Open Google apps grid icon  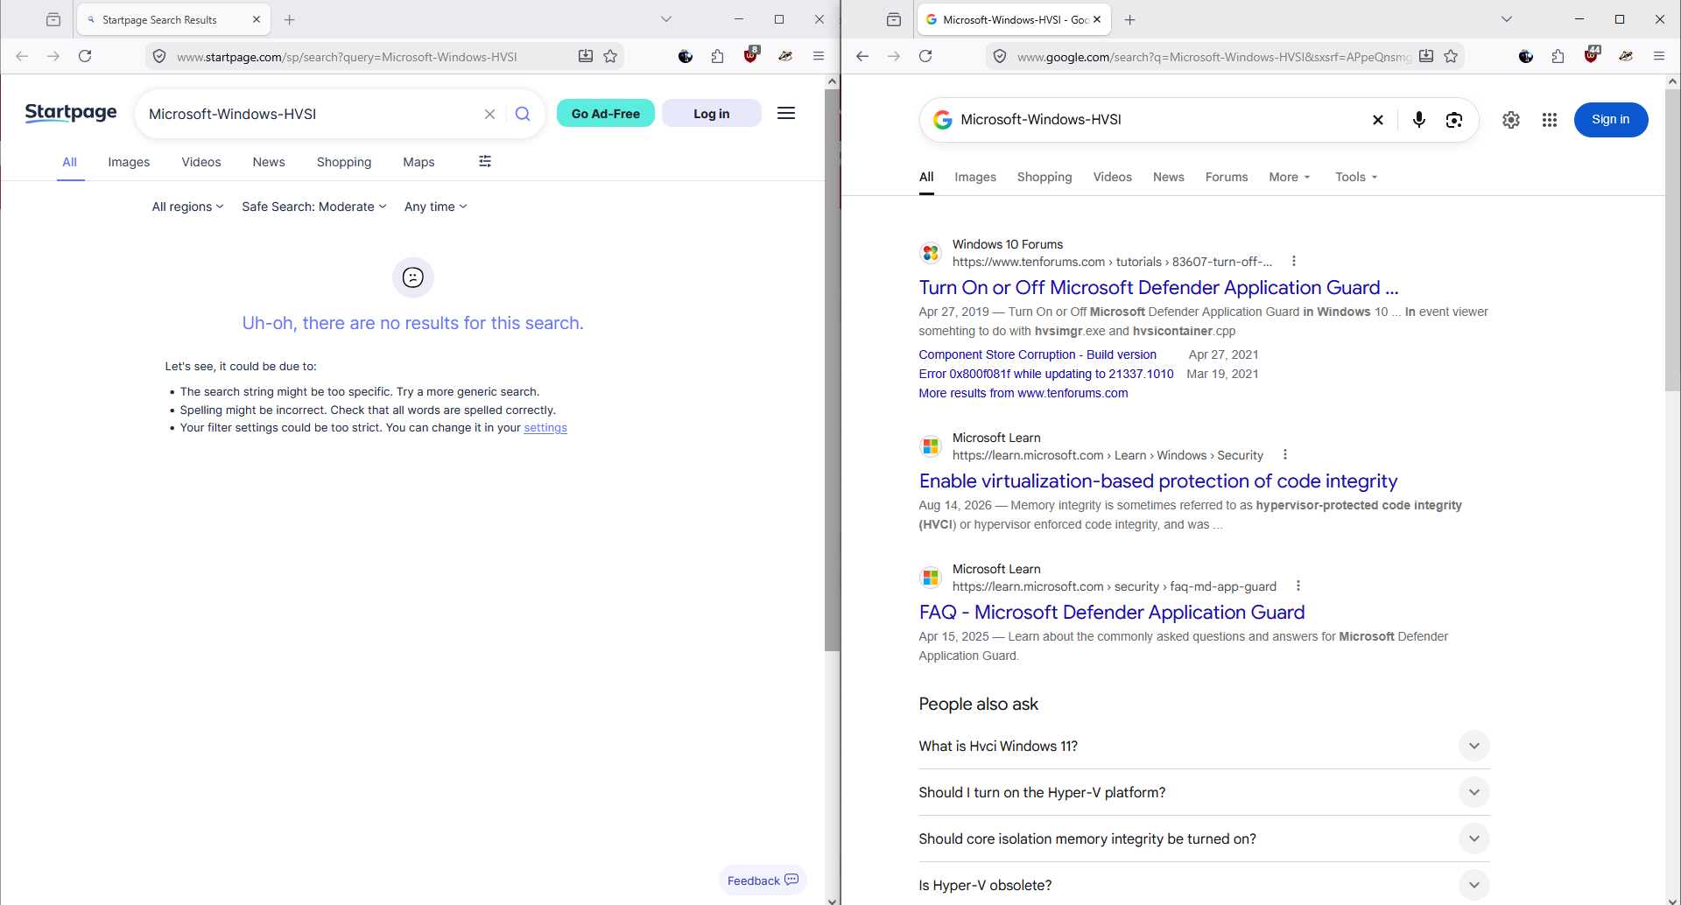tap(1549, 120)
